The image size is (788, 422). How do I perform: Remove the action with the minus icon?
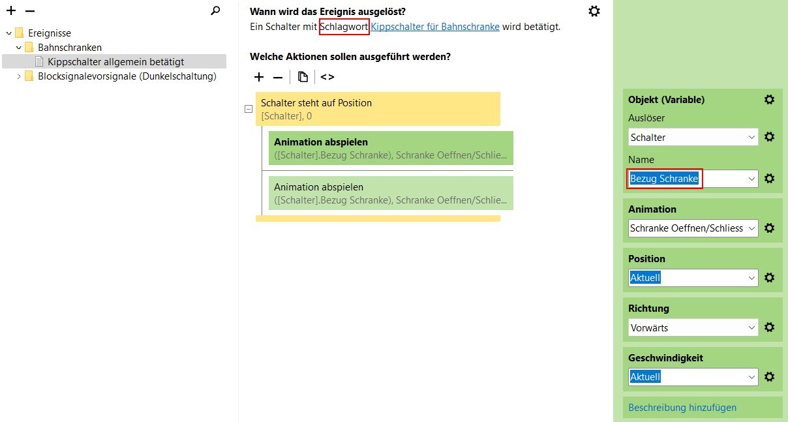point(278,77)
